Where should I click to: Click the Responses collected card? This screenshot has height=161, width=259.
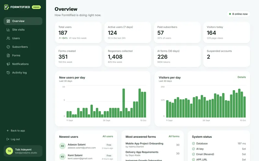(128, 56)
